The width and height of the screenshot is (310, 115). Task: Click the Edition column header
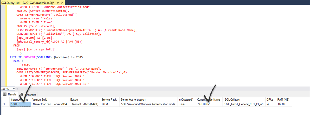[85, 100]
